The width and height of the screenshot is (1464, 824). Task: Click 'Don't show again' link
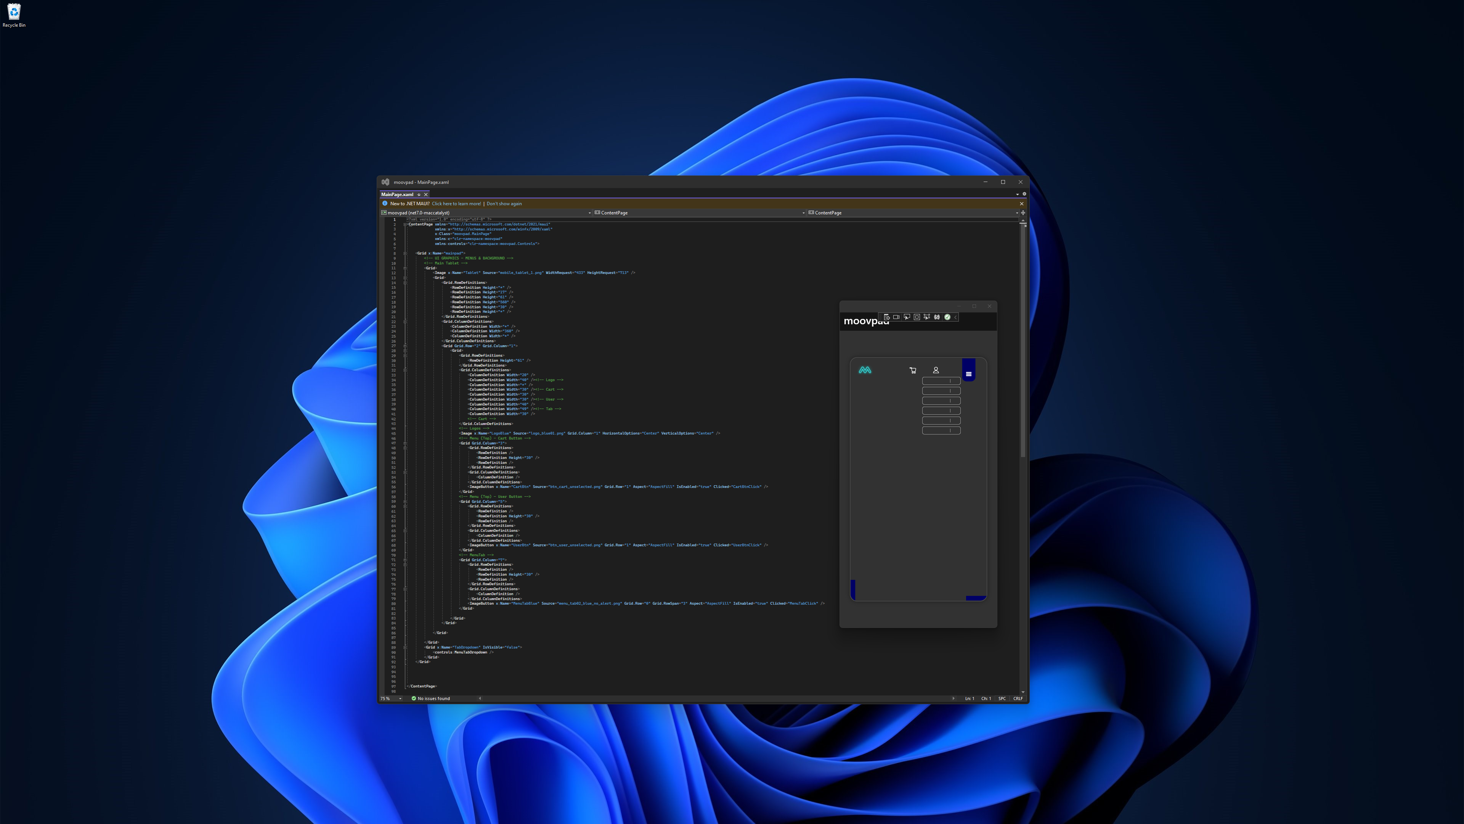(504, 204)
